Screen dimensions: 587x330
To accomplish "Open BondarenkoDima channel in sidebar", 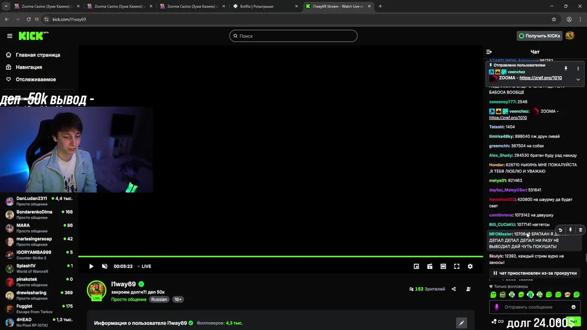I will tap(39, 214).
